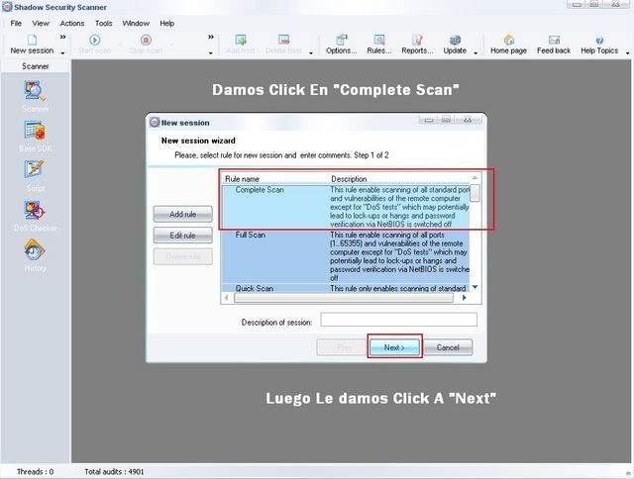Click the Edit rule button
This screenshot has width=634, height=479.
(x=182, y=236)
